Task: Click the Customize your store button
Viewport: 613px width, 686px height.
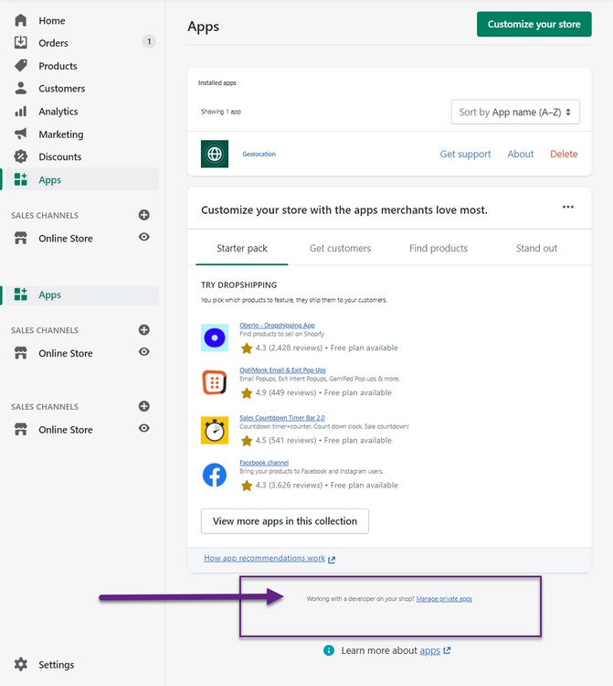Action: point(534,24)
